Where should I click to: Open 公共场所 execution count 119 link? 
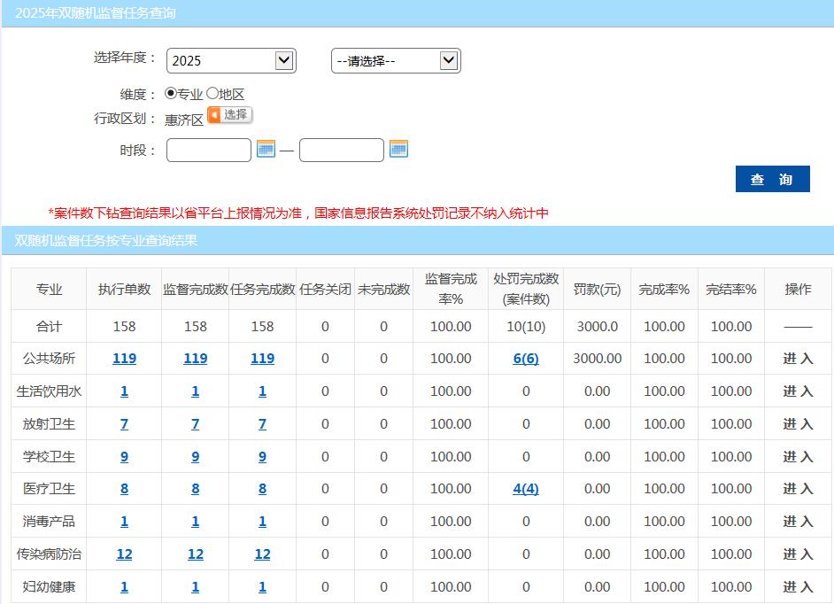(x=124, y=359)
